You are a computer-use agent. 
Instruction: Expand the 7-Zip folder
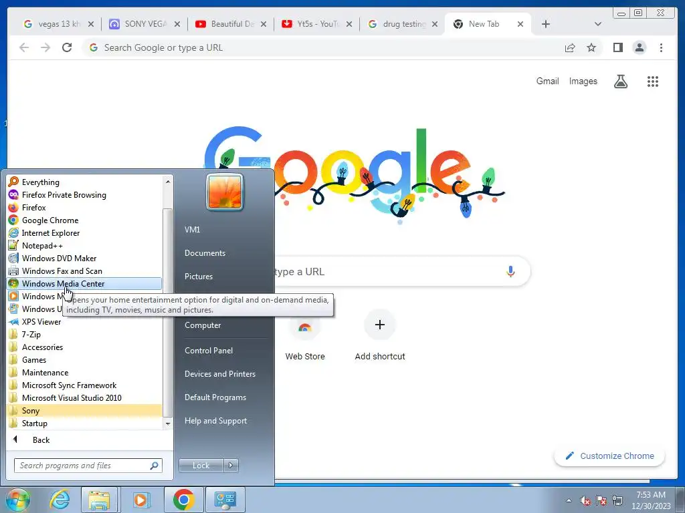[x=84, y=334]
